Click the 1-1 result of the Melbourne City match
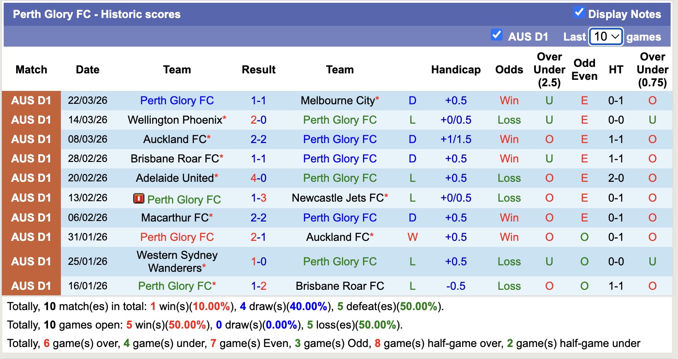The image size is (678, 359). pyautogui.click(x=259, y=100)
